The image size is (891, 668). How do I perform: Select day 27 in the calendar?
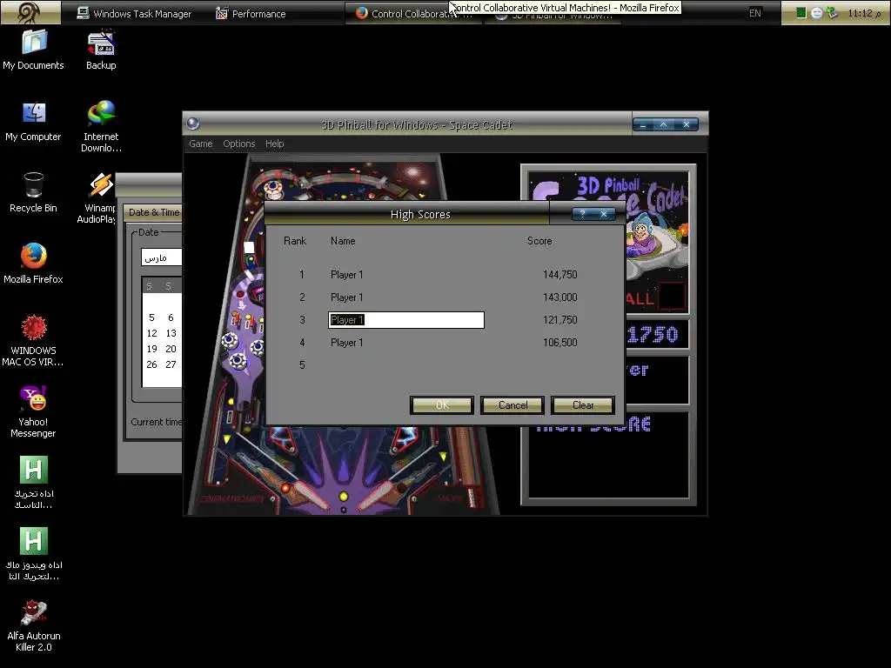point(171,364)
